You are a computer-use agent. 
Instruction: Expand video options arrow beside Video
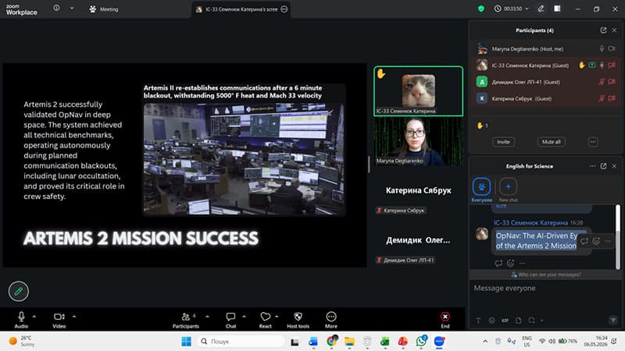pyautogui.click(x=74, y=317)
